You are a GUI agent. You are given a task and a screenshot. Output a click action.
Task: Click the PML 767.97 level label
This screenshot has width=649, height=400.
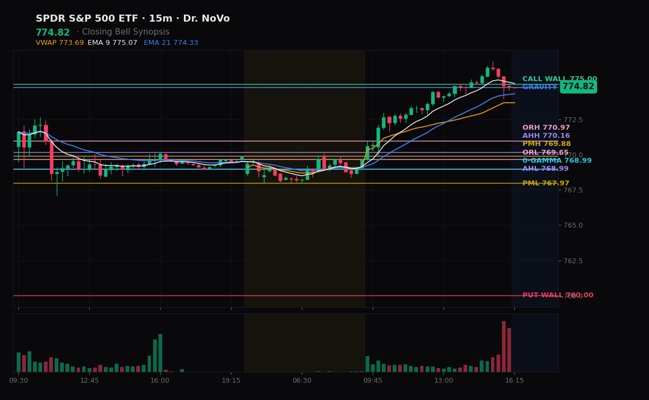click(x=546, y=184)
